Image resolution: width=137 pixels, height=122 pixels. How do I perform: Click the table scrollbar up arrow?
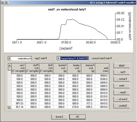(10, 65)
